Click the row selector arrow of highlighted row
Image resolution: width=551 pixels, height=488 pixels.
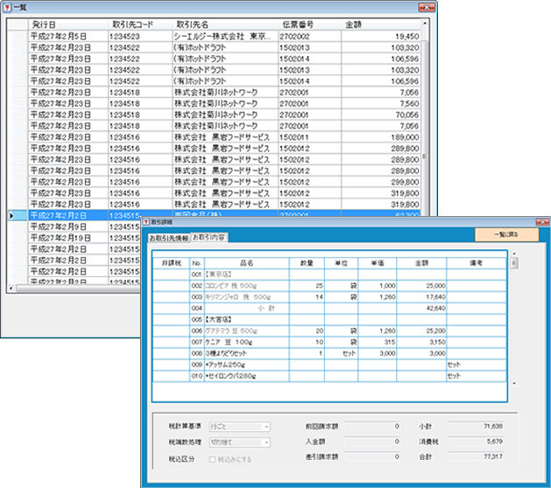11,216
